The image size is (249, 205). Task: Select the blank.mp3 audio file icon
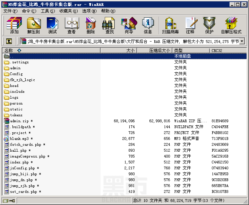pos(6,139)
